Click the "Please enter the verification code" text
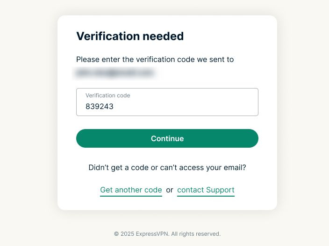 pyautogui.click(x=136, y=60)
